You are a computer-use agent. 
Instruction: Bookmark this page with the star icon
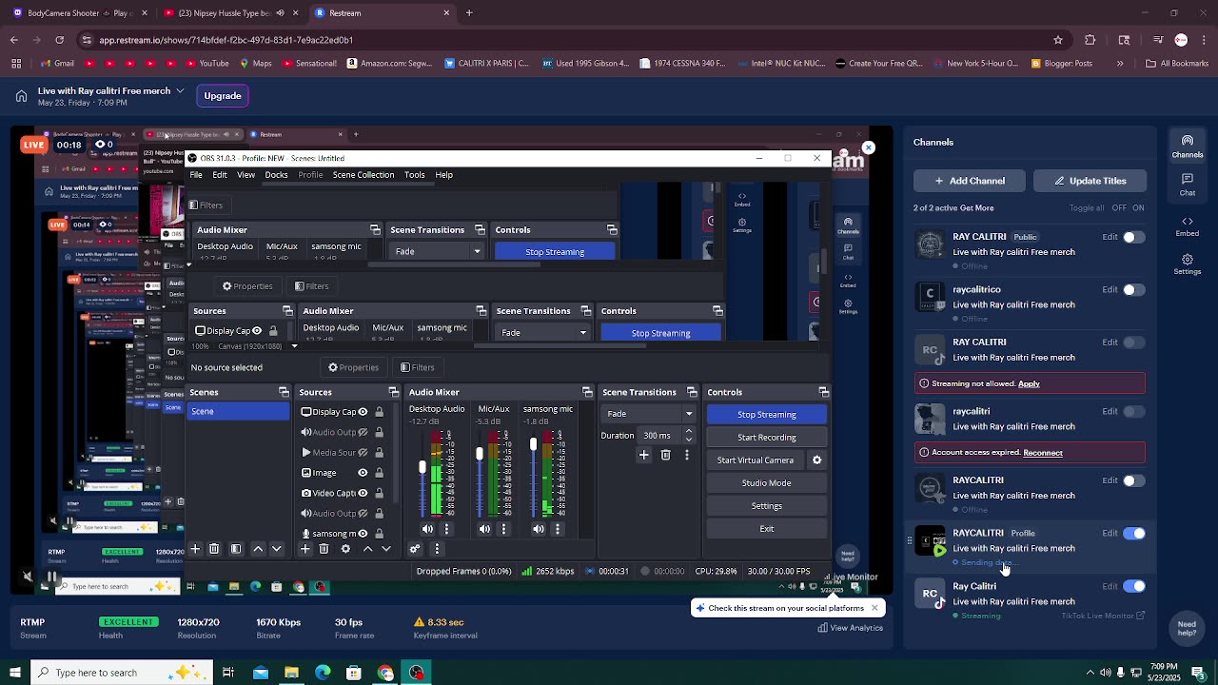coord(1058,40)
